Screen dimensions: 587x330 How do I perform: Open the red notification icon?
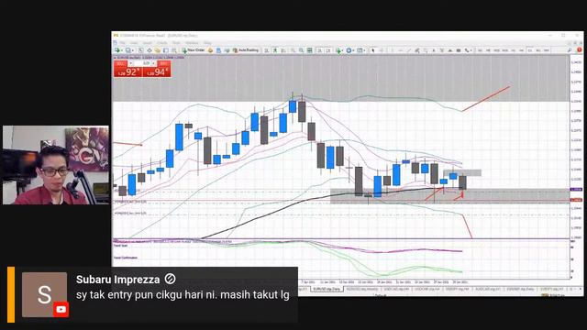pos(579,49)
